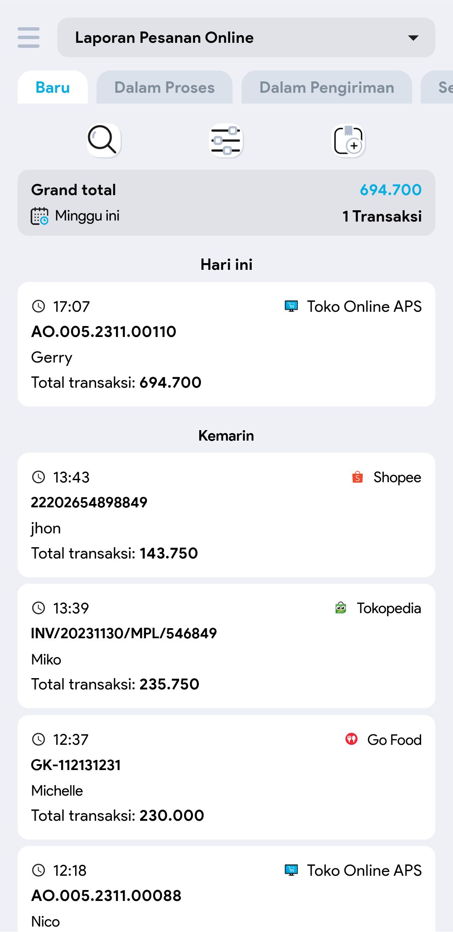The height and width of the screenshot is (932, 453).
Task: Select the Baru tab
Action: pyautogui.click(x=53, y=87)
